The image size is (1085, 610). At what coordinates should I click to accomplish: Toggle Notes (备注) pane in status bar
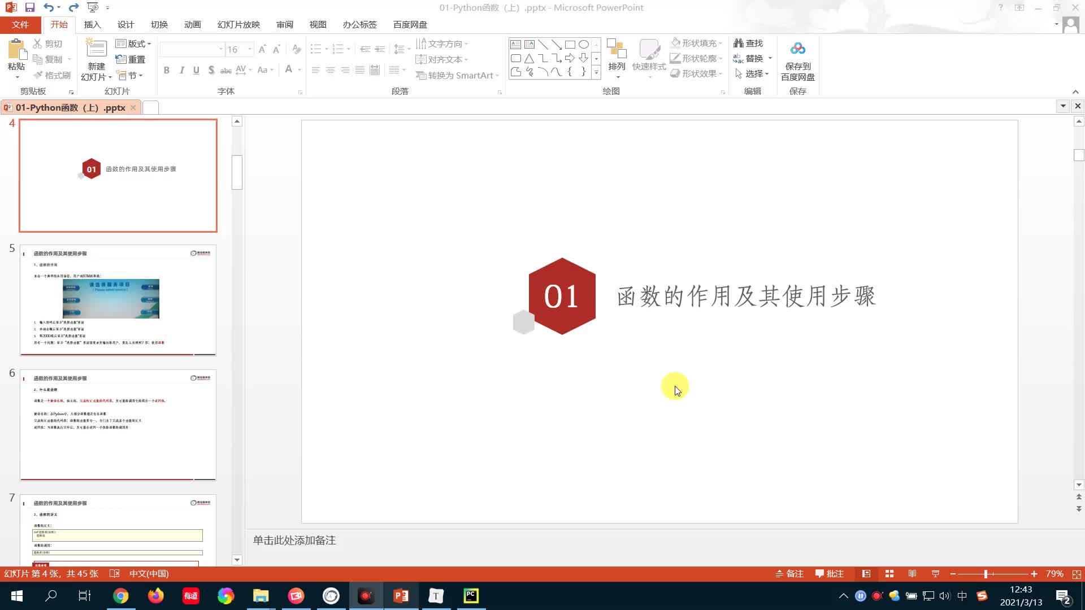click(789, 574)
